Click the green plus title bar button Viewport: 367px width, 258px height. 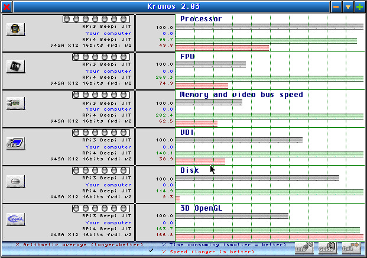(360, 7)
